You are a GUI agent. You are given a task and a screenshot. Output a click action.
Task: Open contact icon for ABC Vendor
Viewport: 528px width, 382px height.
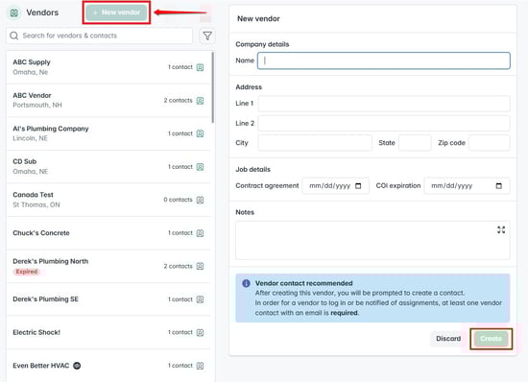200,101
